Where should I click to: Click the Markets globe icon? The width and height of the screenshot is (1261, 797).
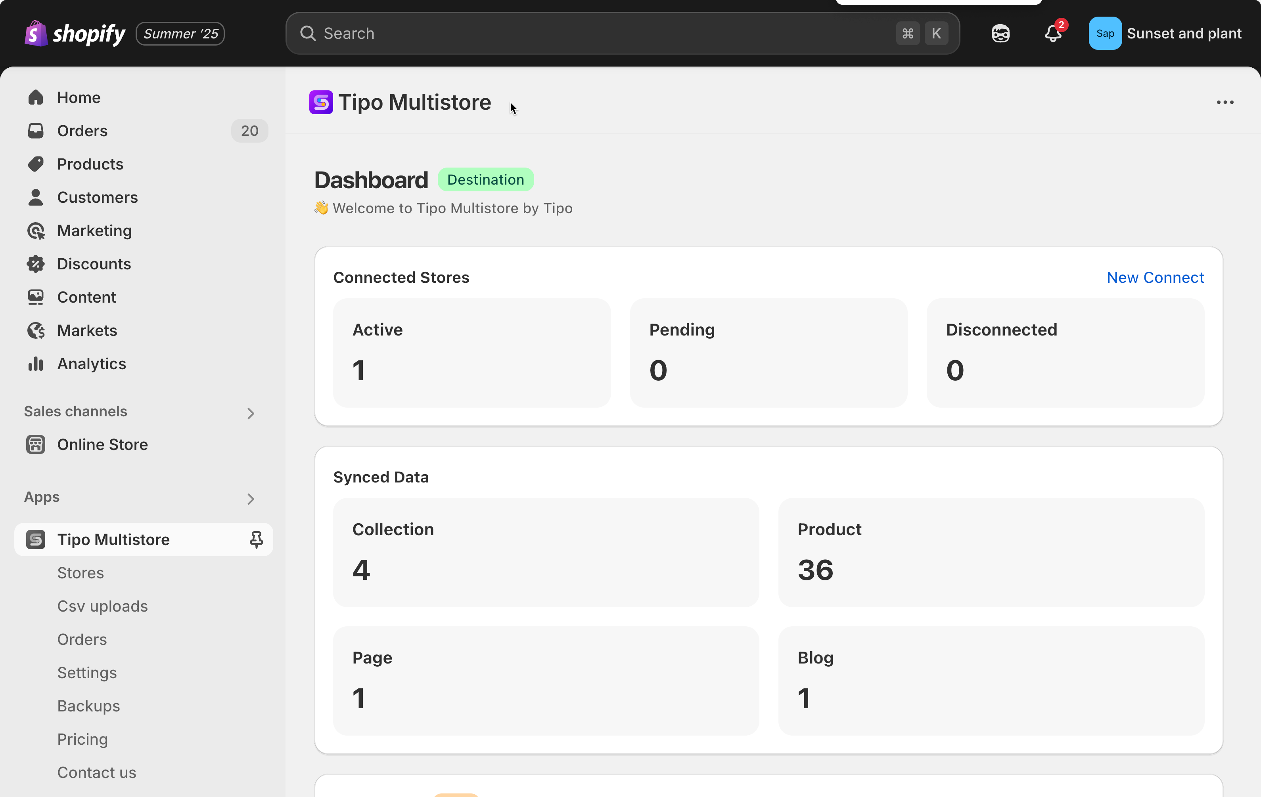[x=36, y=330]
